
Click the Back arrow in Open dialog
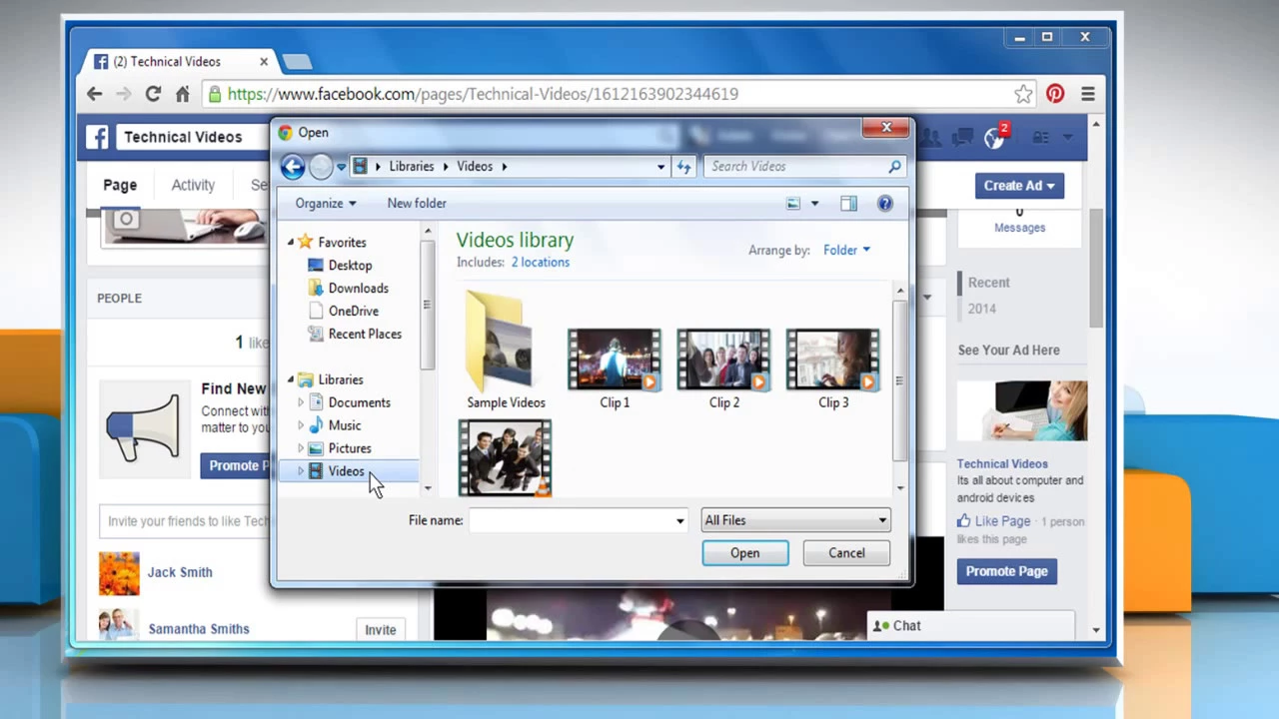click(x=292, y=167)
